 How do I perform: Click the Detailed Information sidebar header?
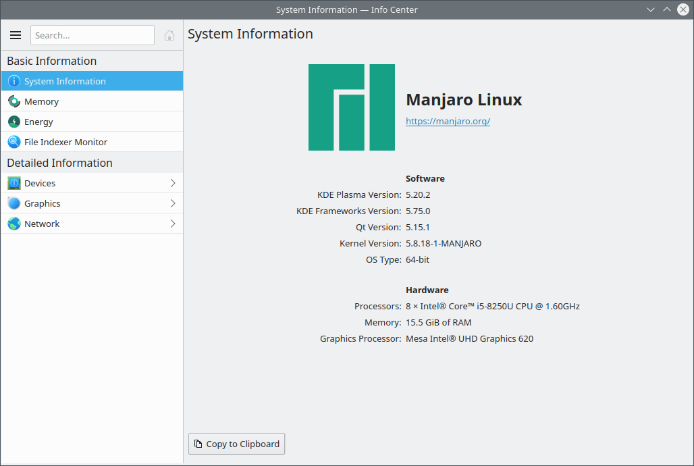coord(60,163)
